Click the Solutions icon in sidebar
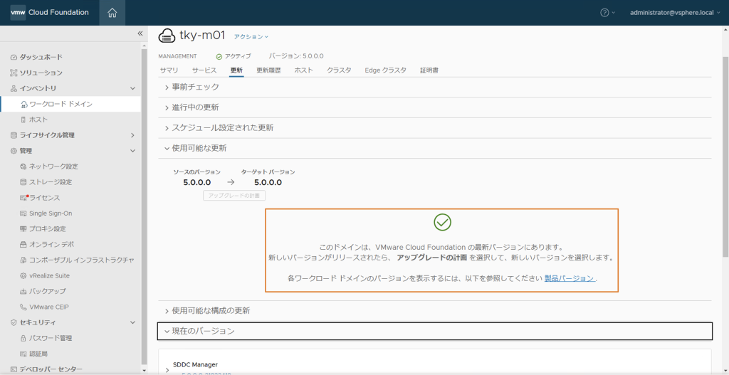The width and height of the screenshot is (729, 375). pos(14,73)
